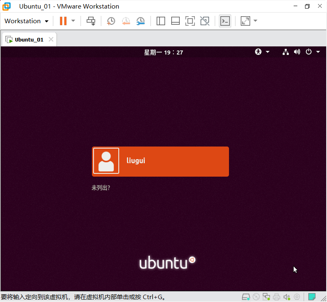
Task: Open the clock showing 星期一 19：27
Action: [x=163, y=53]
